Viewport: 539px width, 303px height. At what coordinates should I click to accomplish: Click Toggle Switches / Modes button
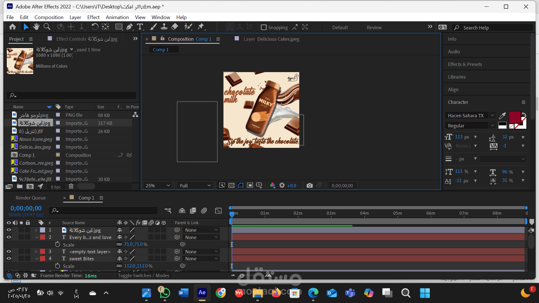(143, 276)
